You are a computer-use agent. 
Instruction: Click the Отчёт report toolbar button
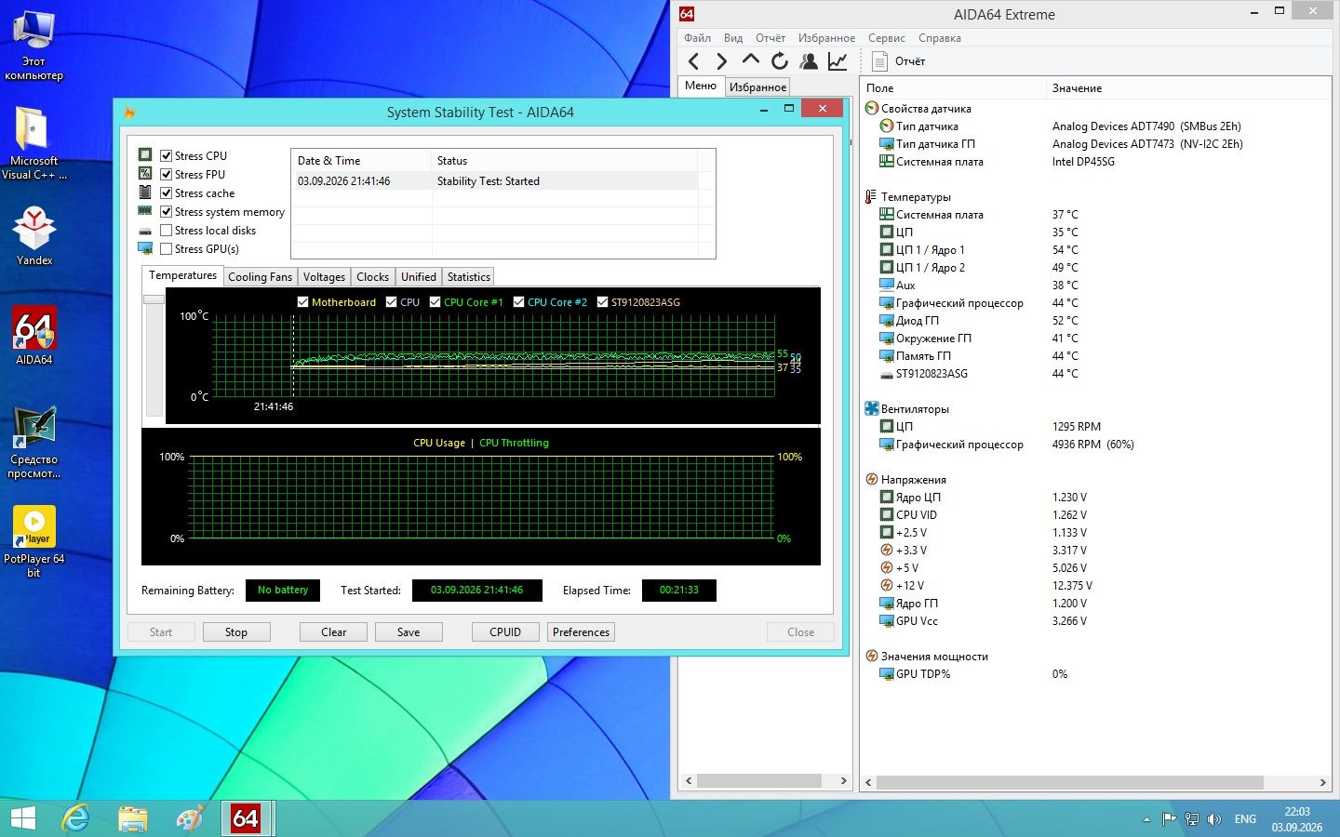898,61
